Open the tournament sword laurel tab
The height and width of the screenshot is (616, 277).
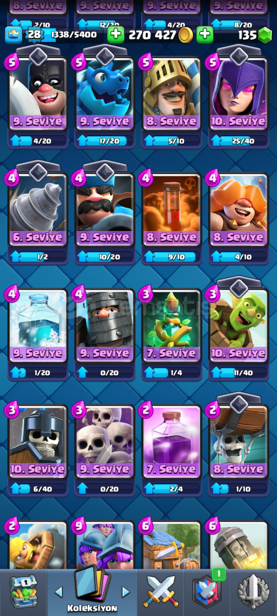254,591
